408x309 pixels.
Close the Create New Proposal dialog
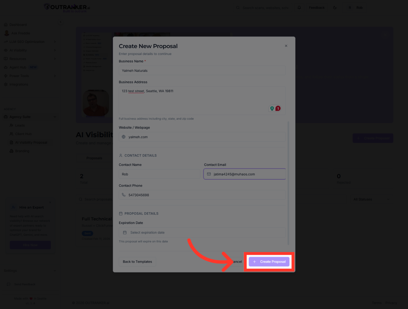click(x=286, y=46)
